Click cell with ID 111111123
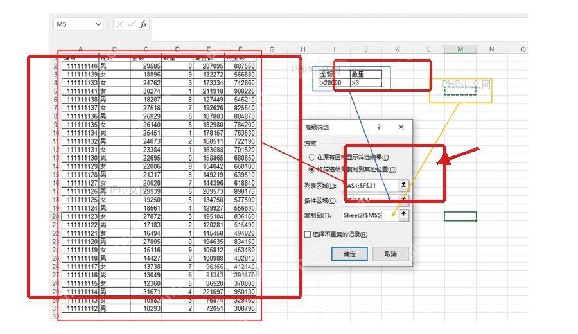The height and width of the screenshot is (334, 578). 80,216
